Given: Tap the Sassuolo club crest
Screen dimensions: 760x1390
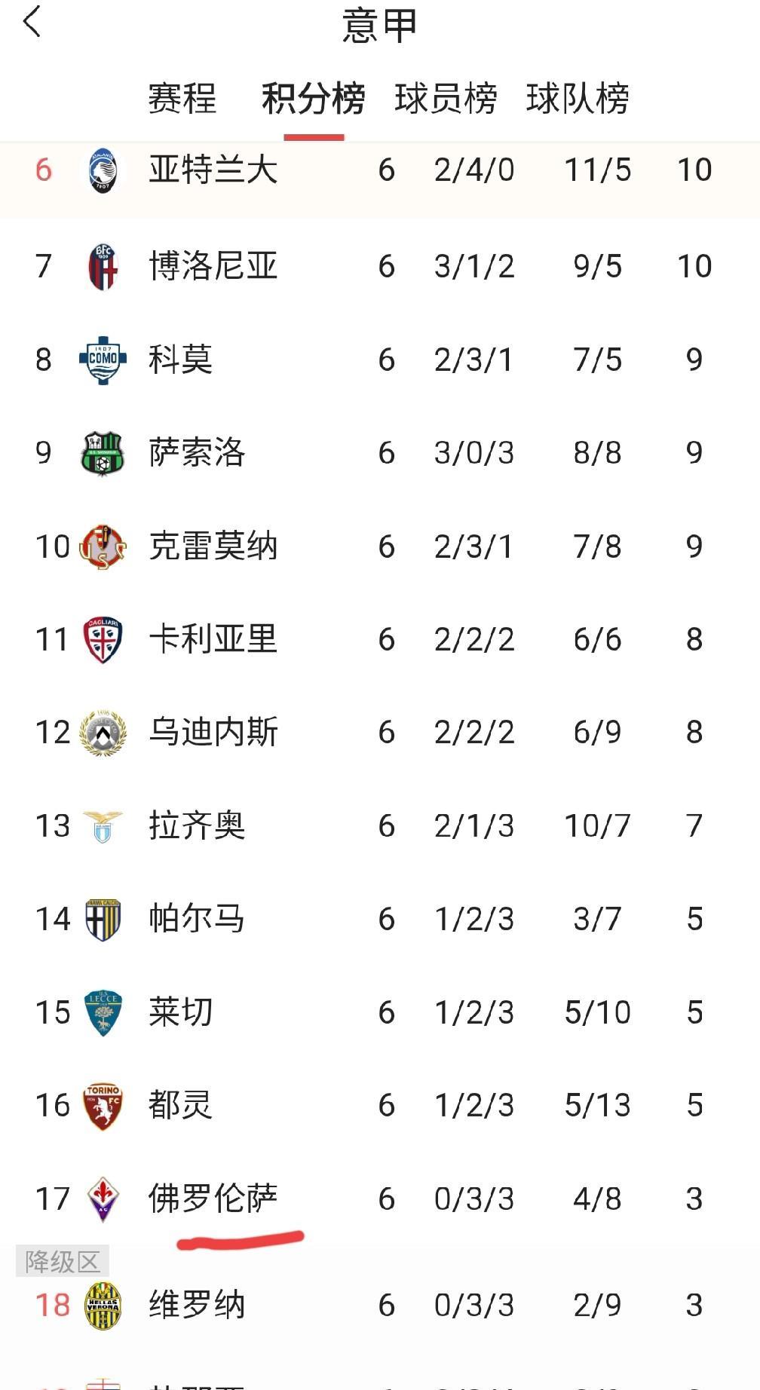Looking at the screenshot, I should point(103,453).
